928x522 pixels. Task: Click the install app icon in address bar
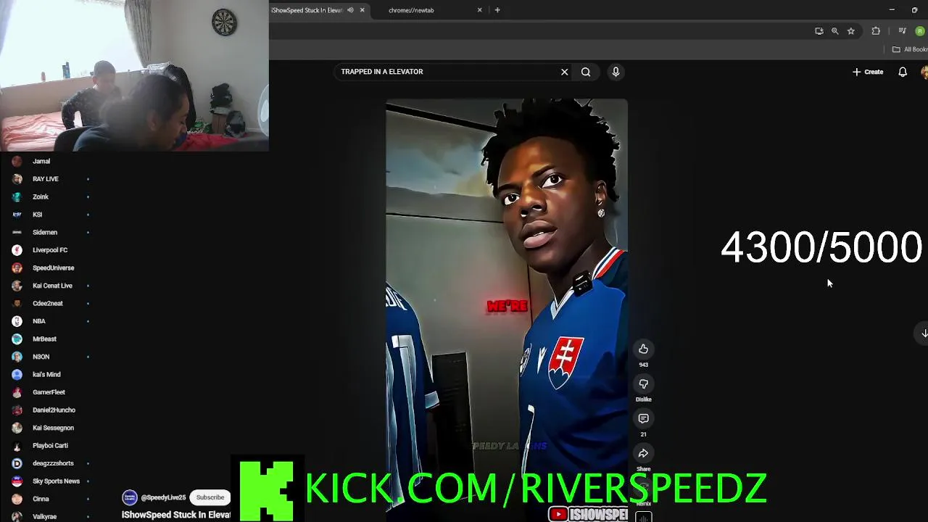point(819,31)
